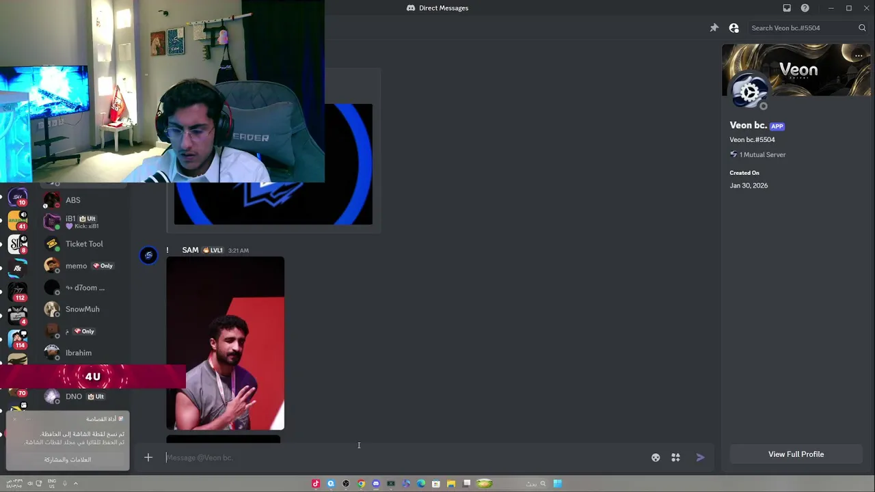Viewport: 875px width, 492px height.
Task: Select server icon with 8 badge
Action: (x=18, y=245)
